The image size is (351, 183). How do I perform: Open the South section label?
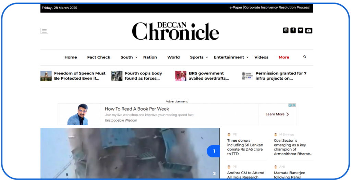tap(127, 57)
